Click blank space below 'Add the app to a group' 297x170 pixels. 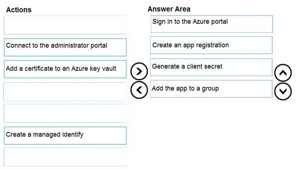point(211,127)
